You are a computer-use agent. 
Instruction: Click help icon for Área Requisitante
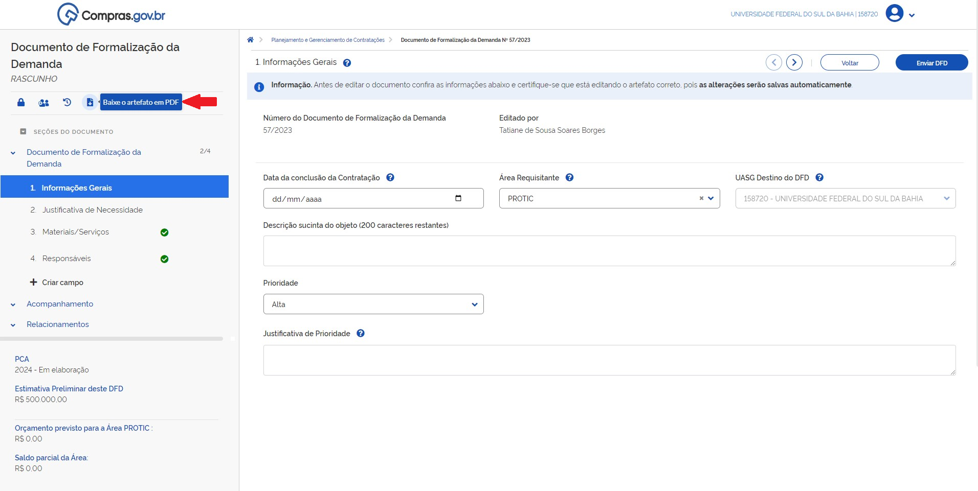point(569,178)
